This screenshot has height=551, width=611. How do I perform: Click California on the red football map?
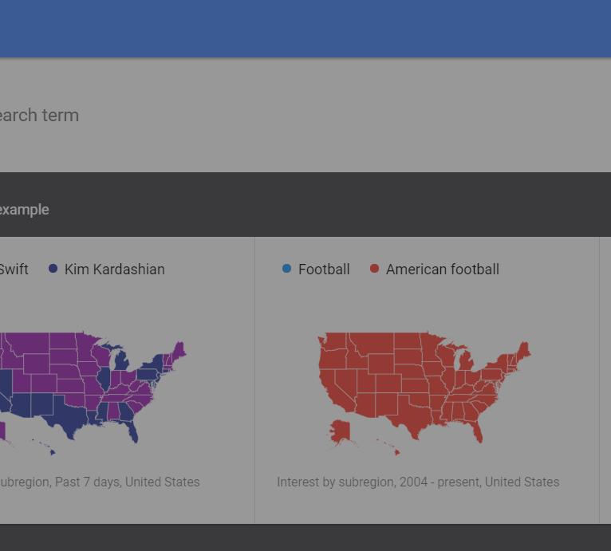pyautogui.click(x=331, y=384)
